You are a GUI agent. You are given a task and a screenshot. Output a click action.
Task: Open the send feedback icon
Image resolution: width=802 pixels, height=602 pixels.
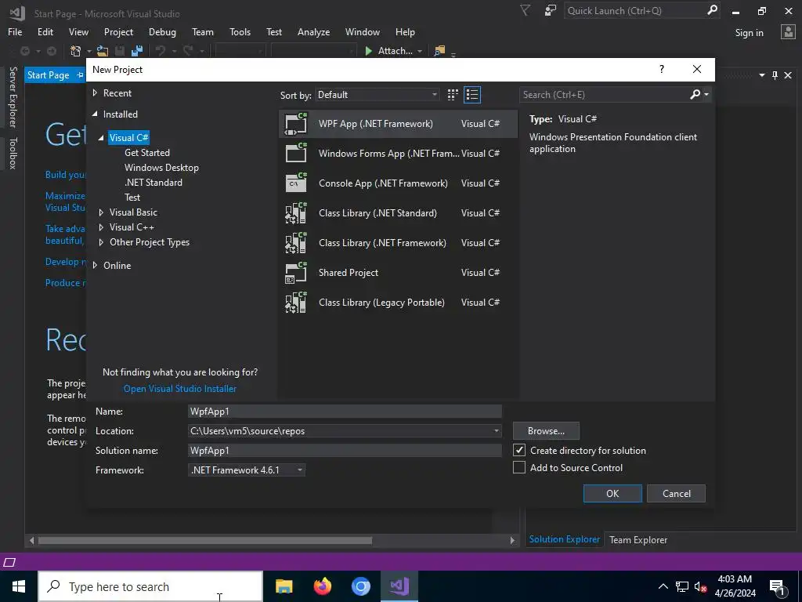pos(551,10)
